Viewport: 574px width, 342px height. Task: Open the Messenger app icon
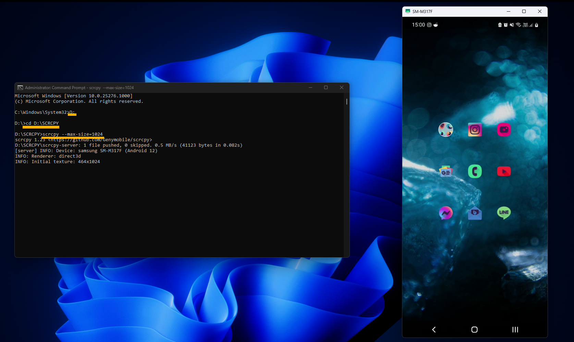[445, 213]
